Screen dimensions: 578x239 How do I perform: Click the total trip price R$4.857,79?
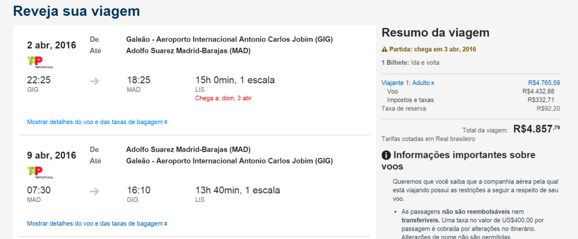coord(537,129)
